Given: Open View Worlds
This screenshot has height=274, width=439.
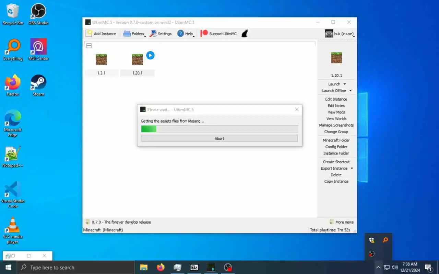Looking at the screenshot, I should pyautogui.click(x=336, y=119).
